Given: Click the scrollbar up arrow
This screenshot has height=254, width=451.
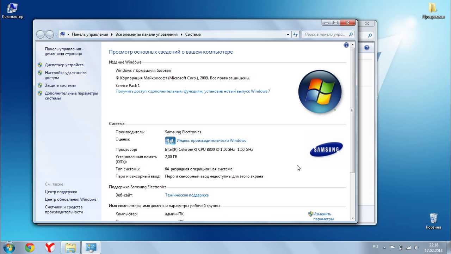Looking at the screenshot, I should [352, 44].
